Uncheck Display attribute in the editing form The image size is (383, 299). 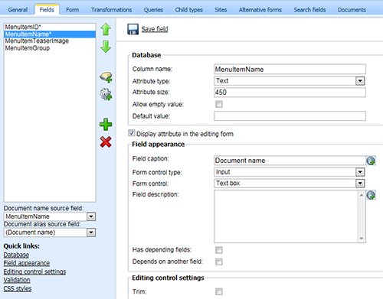[132, 133]
